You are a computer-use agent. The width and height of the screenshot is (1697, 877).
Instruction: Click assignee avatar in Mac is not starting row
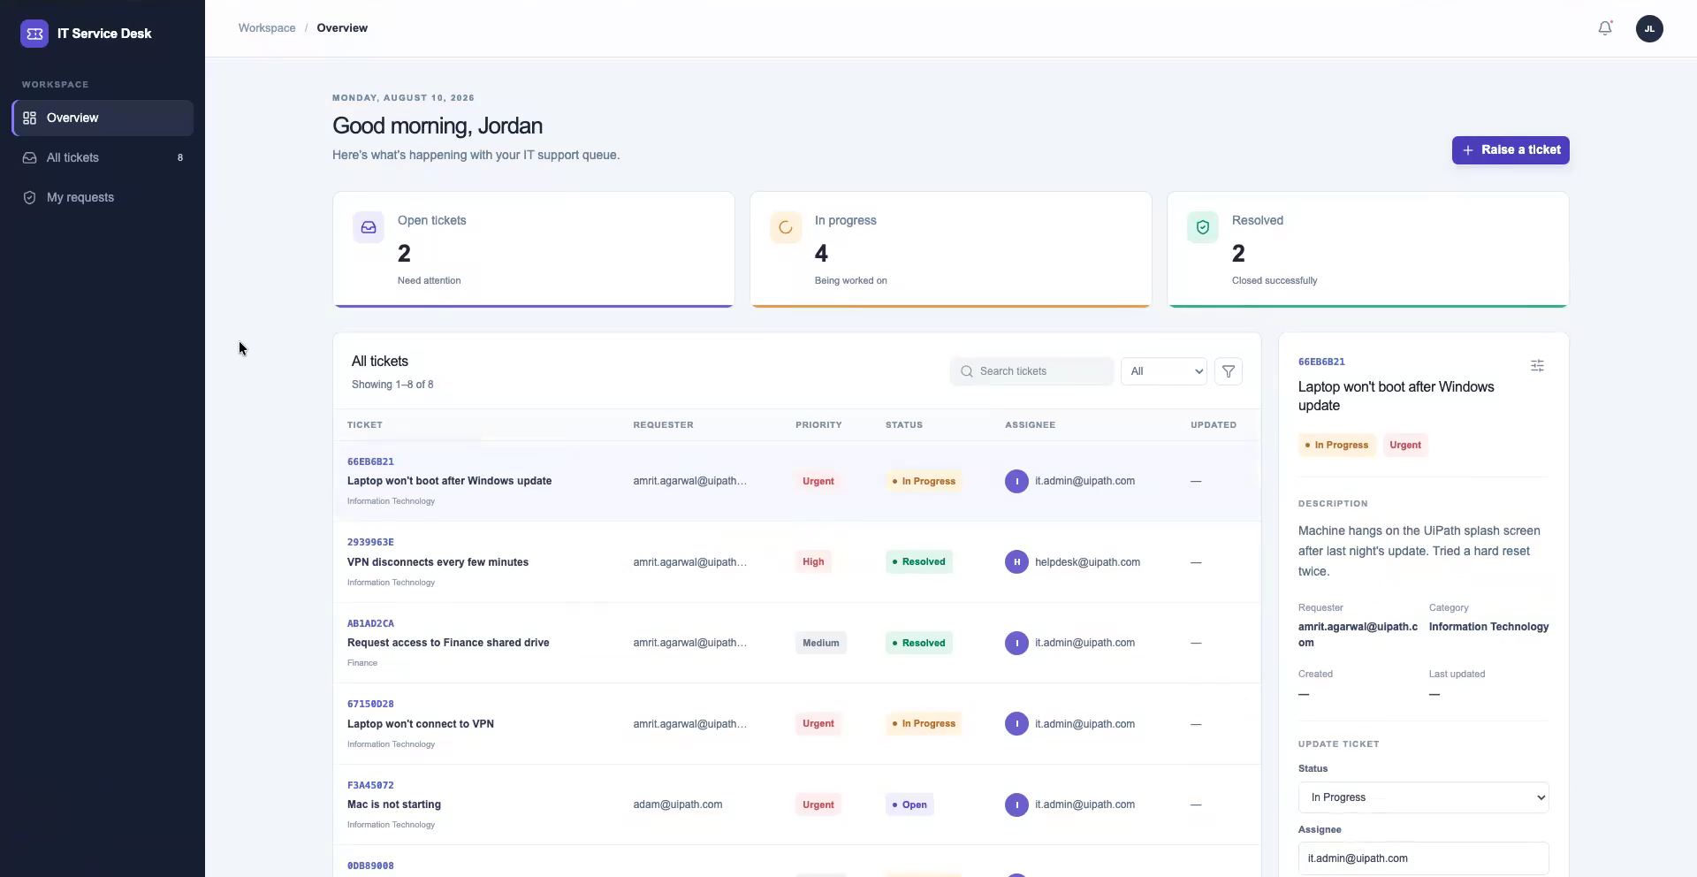tap(1016, 805)
